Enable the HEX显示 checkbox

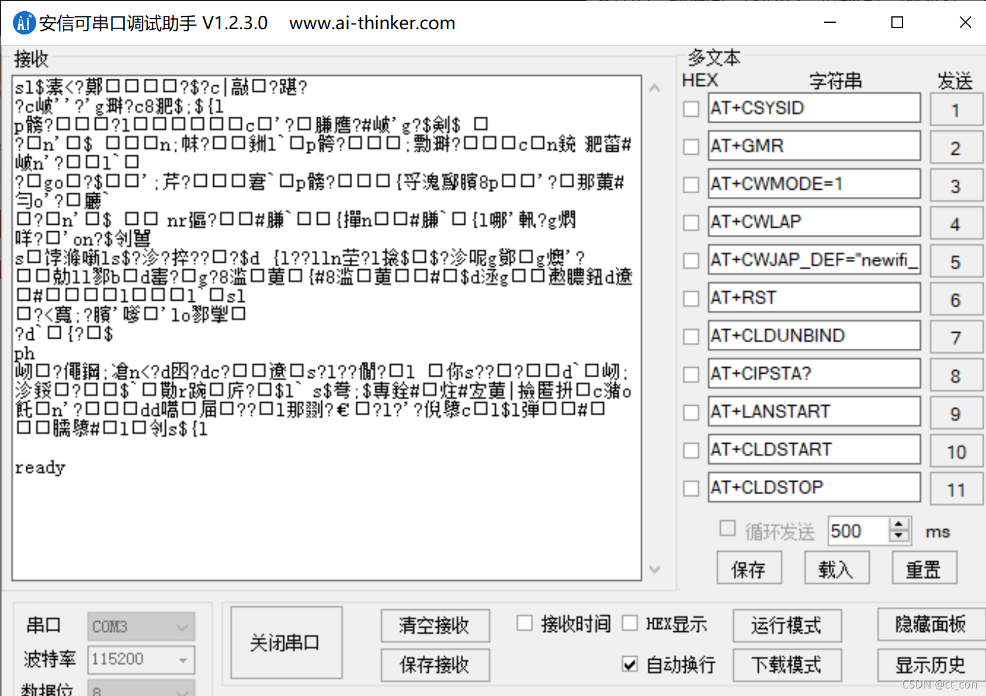pyautogui.click(x=630, y=624)
